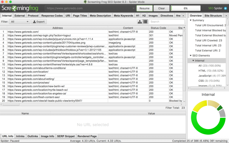Viewport: 229px width, 143px height.
Task: Select HTML (13) in overview tree
Action: tap(211, 71)
